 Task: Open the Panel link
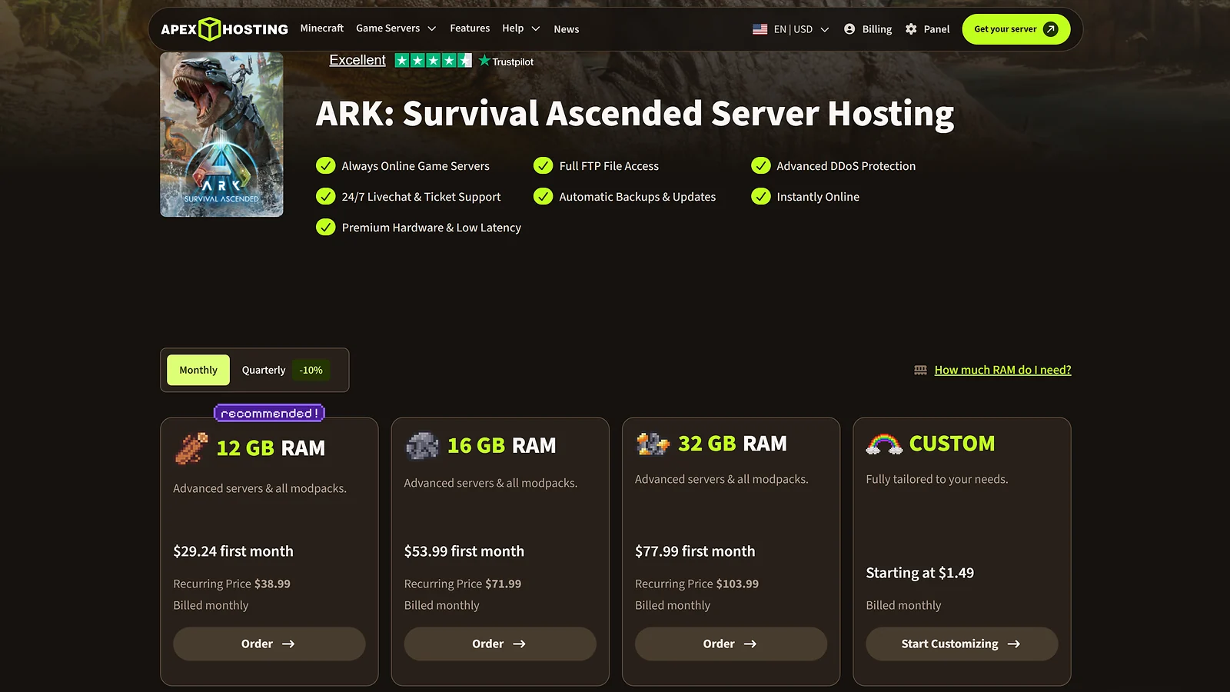point(928,29)
